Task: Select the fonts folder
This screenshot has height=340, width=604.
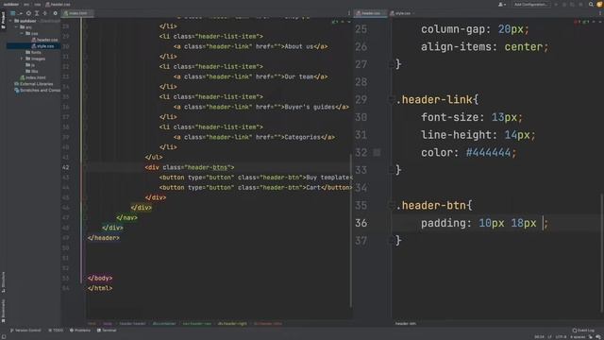Action: tap(33, 53)
